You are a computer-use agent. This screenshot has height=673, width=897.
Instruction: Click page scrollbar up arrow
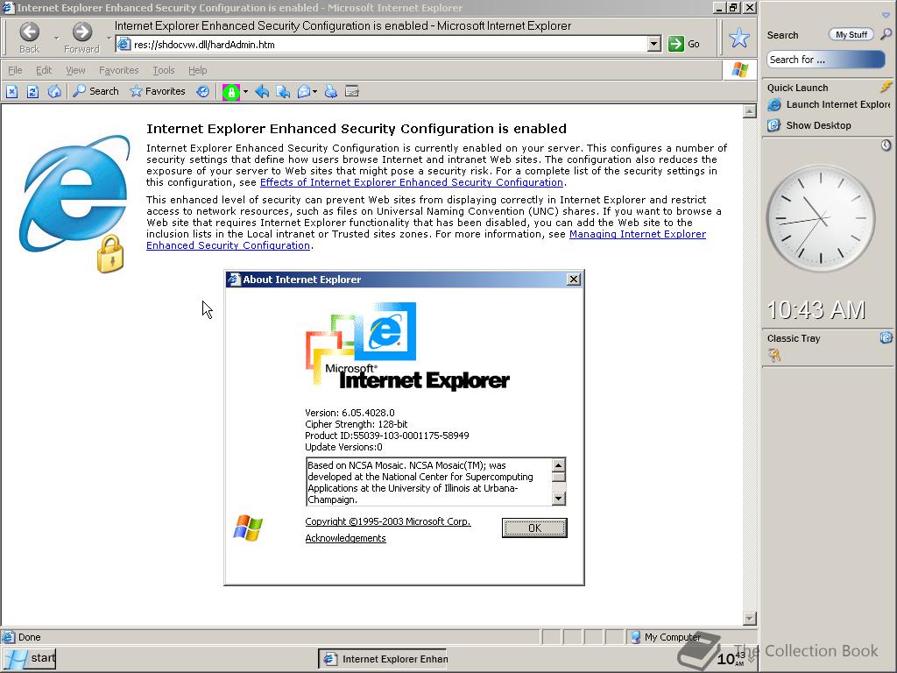[750, 111]
